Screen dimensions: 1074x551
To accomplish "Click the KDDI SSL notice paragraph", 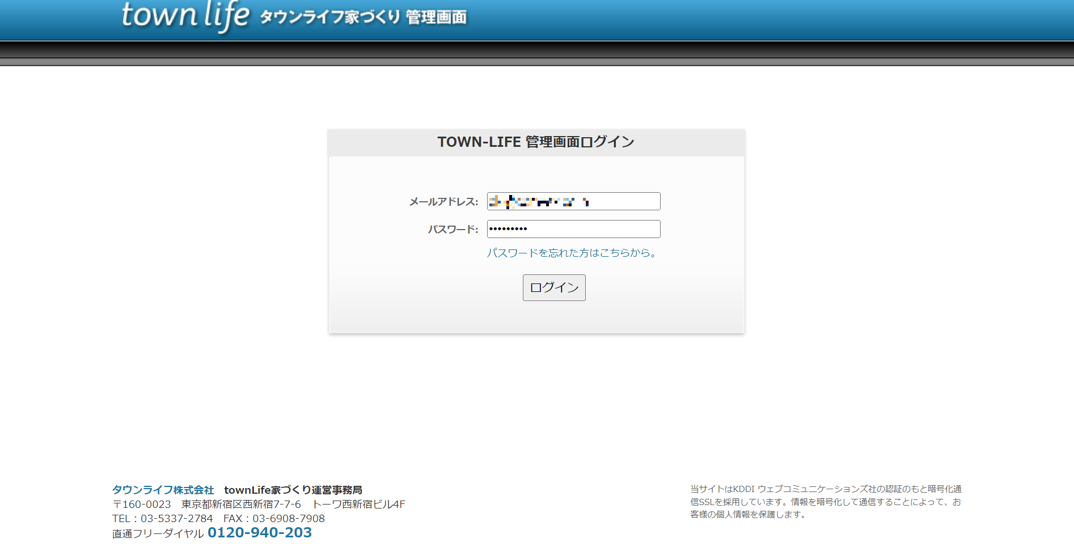I will 826,502.
